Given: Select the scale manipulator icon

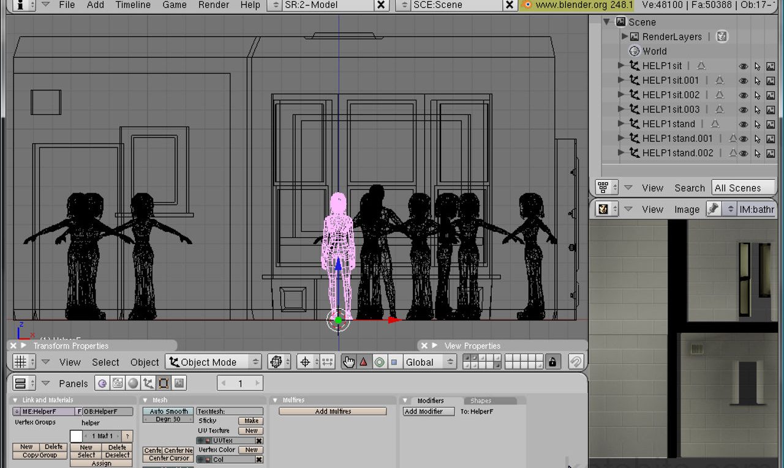Looking at the screenshot, I should coord(393,362).
